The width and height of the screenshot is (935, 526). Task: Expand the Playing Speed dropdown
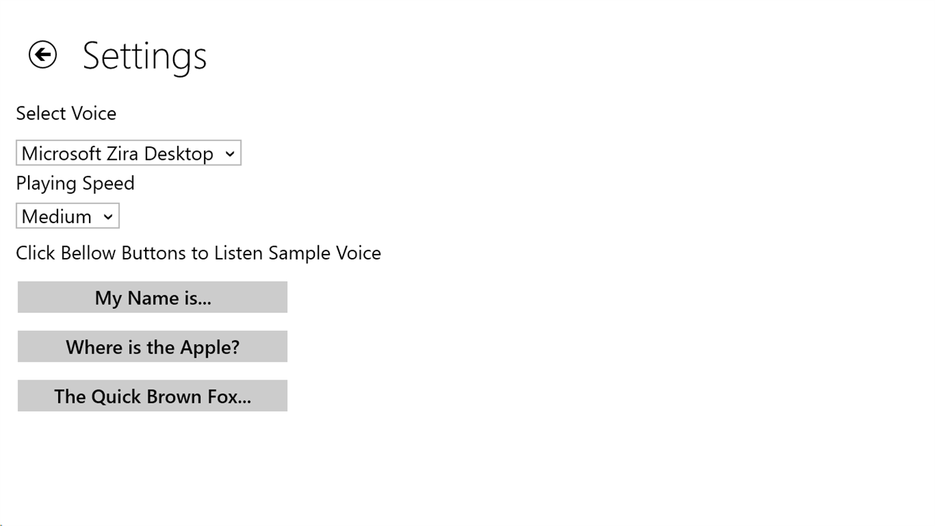68,217
